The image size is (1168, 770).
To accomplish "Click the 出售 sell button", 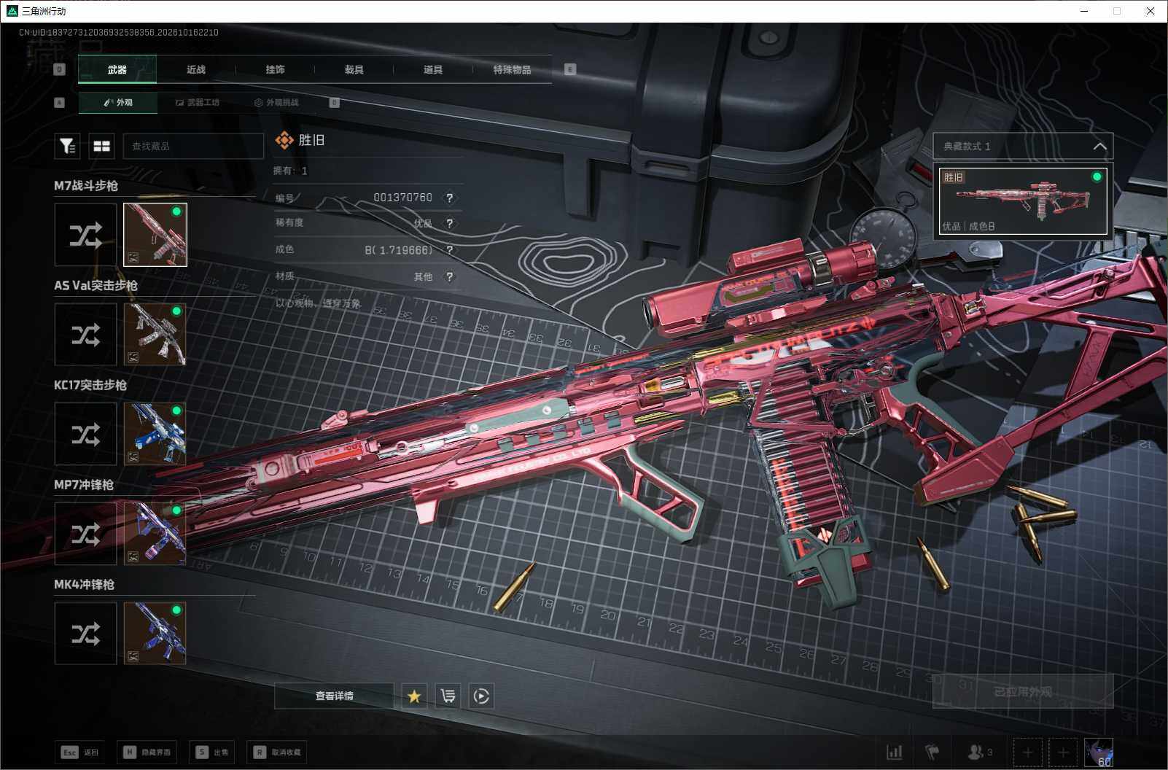I will [x=212, y=752].
